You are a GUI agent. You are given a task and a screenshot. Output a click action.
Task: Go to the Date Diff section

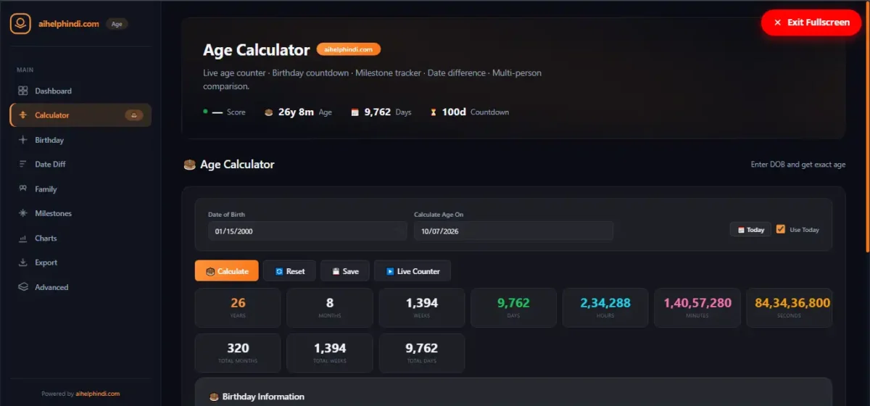click(80, 165)
